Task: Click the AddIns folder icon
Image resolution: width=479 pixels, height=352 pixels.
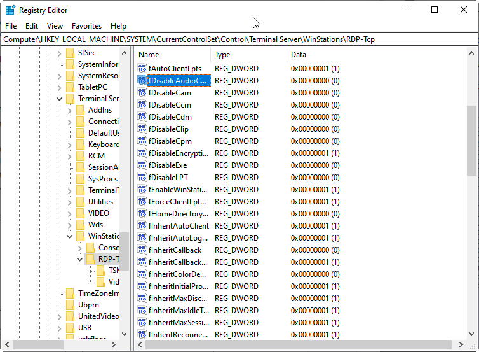Action: [x=80, y=110]
